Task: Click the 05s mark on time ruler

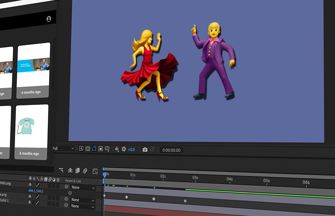Action: point(266,181)
